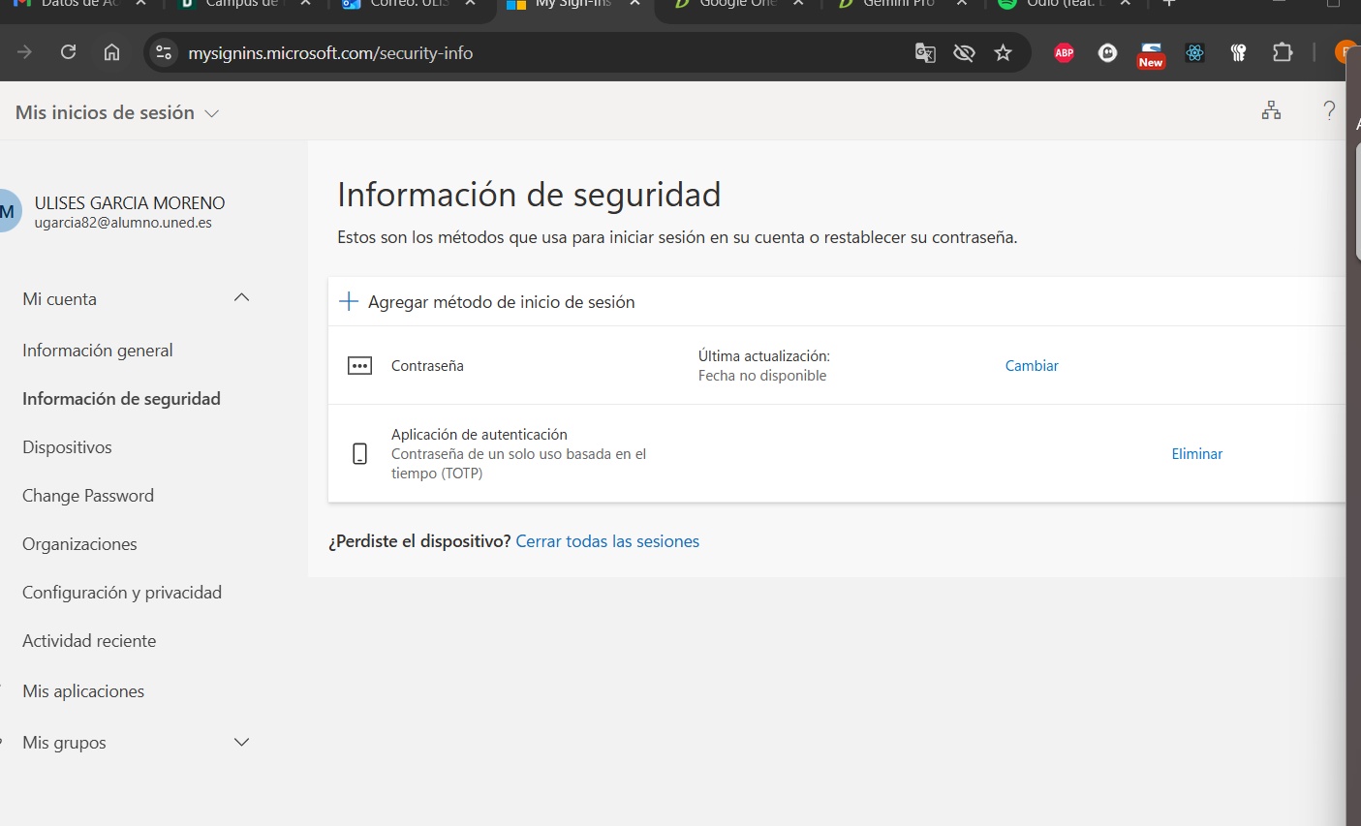This screenshot has height=826, width=1361.
Task: Open the browser extensions puzzle icon
Action: click(1283, 53)
